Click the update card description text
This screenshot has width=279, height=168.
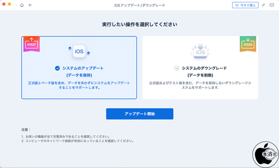[x=79, y=85]
